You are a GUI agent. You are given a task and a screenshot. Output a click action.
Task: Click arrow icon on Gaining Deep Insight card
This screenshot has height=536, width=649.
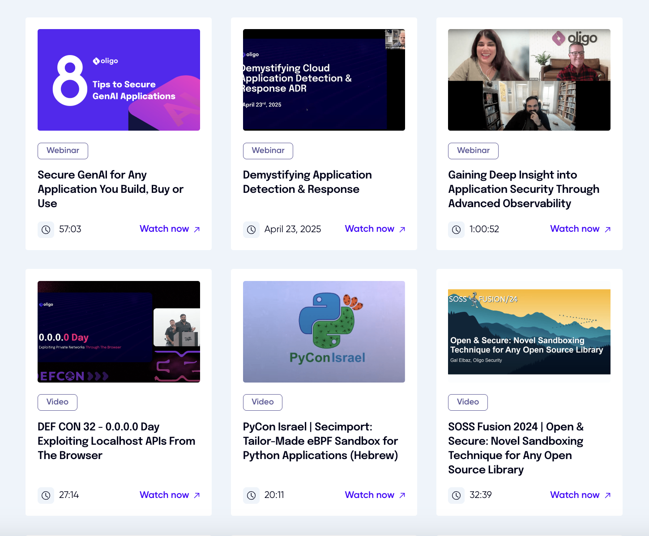(607, 230)
